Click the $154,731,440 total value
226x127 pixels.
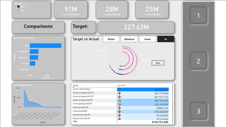pos(160,122)
